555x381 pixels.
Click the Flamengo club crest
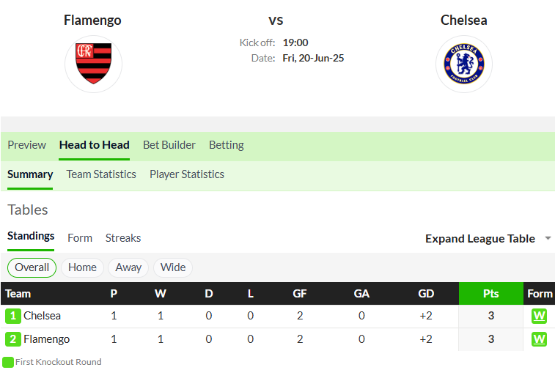(x=93, y=64)
